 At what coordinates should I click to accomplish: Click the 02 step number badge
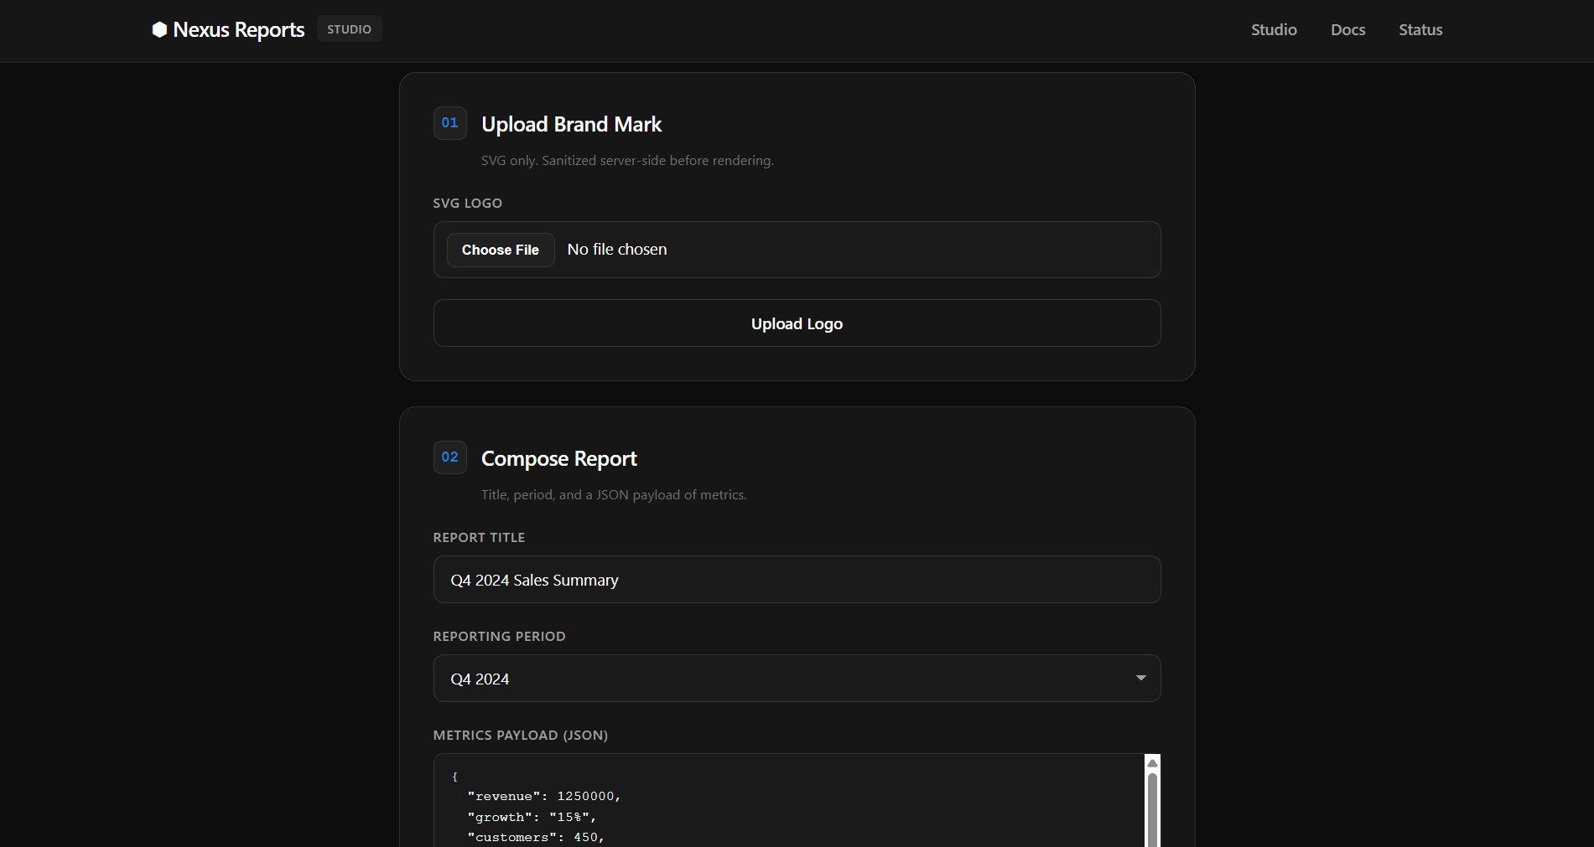pyautogui.click(x=449, y=457)
